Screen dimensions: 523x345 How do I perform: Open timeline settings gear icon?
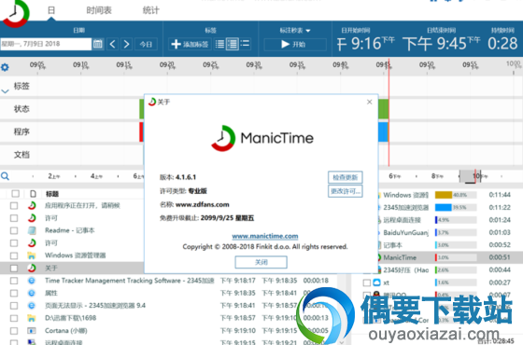(5, 67)
